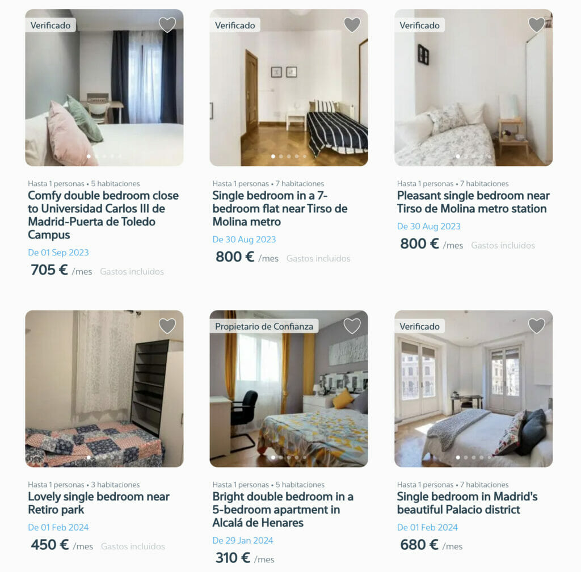
Task: Open striped bed room photo
Action: tap(289, 87)
